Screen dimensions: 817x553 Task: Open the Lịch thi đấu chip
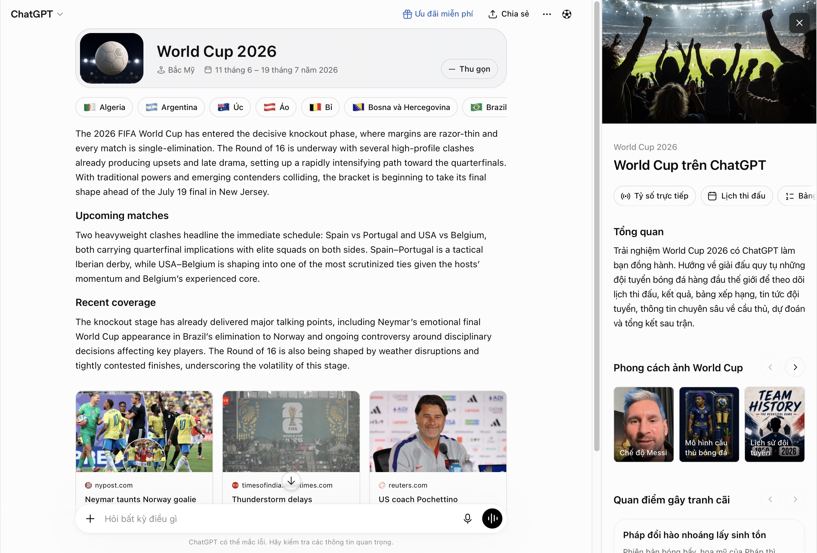click(736, 196)
